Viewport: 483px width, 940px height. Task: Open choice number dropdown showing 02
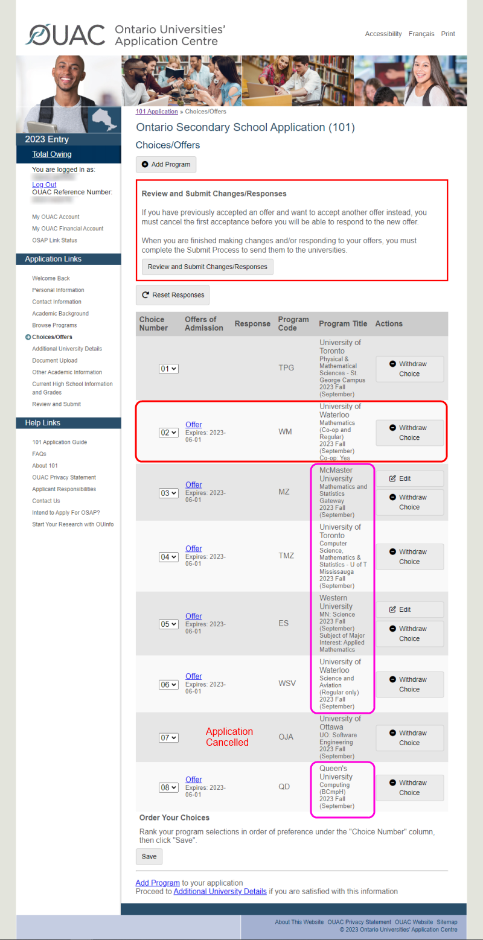click(x=168, y=433)
